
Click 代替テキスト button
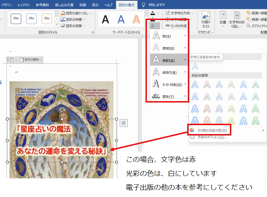pos(206,19)
